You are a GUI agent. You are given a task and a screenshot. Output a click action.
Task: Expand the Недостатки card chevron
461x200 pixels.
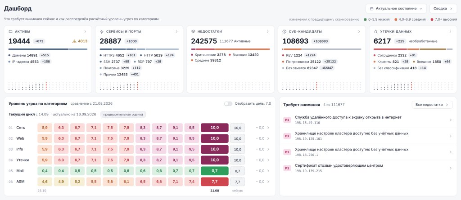(268, 31)
